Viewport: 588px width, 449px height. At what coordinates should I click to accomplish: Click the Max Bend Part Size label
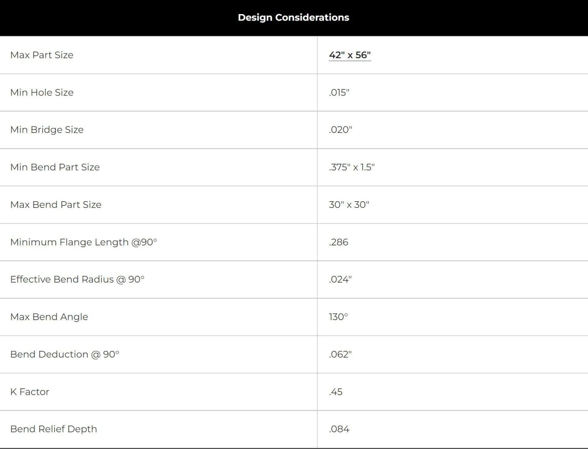(56, 205)
